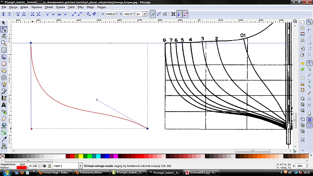Toggle show transformation handles for nodes

coord(173,14)
